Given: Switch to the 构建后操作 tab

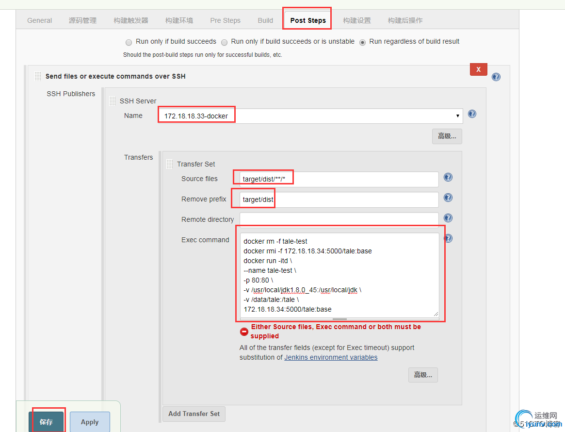Looking at the screenshot, I should 405,20.
